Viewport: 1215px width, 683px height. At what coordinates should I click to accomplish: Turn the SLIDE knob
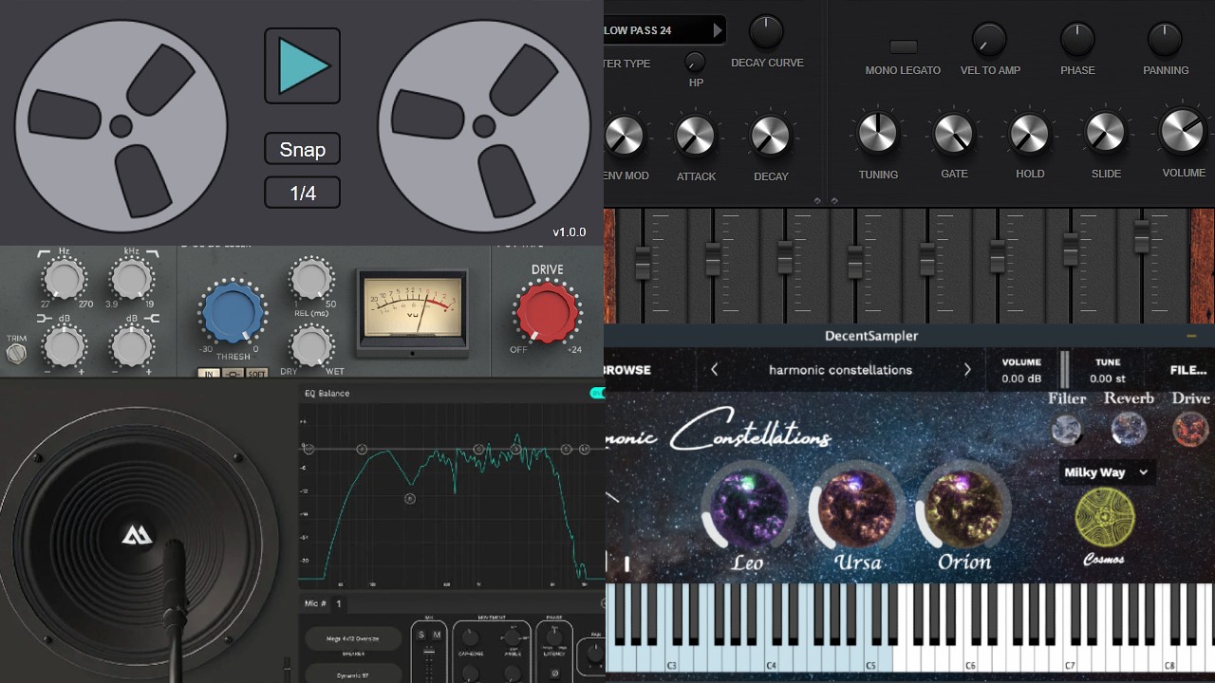(x=1106, y=134)
